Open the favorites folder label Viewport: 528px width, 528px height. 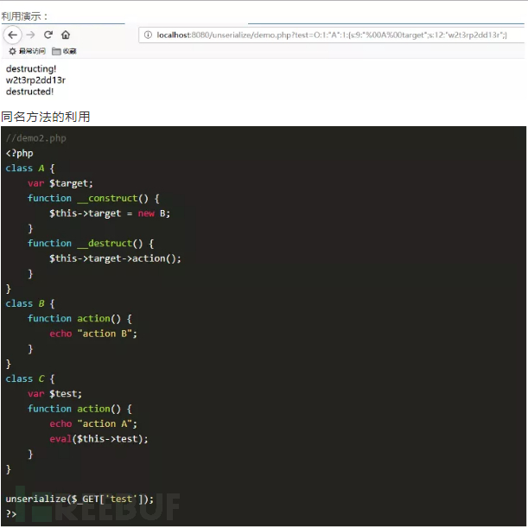[x=70, y=51]
